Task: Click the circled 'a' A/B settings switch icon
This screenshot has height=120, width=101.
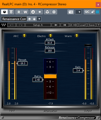Action: 33,12
